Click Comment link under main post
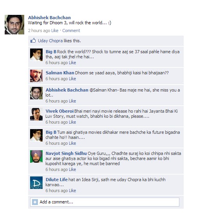The width and height of the screenshot is (213, 214). coord(71,31)
